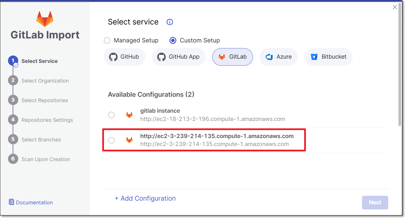Image resolution: width=405 pixels, height=218 pixels.
Task: Click the Next button
Action: pos(375,202)
